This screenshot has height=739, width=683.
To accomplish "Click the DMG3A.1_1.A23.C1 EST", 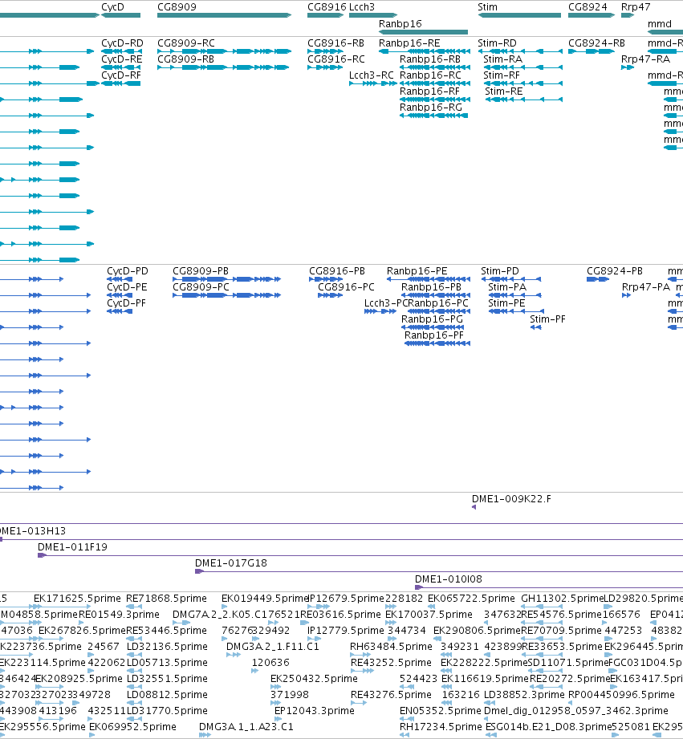I will pos(205,735).
